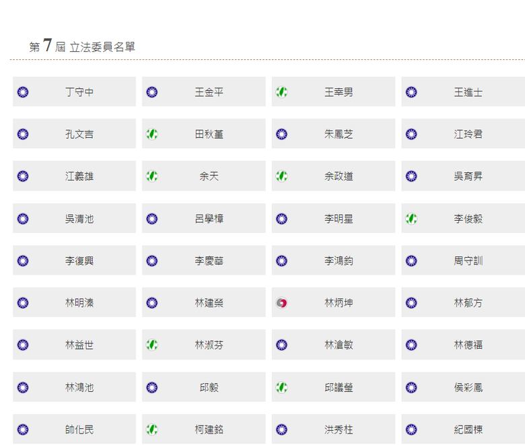Select legislator 李俊毅
Viewport: 525px width, 445px height.
tap(468, 219)
